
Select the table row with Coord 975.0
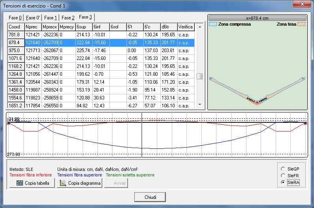(x=15, y=51)
